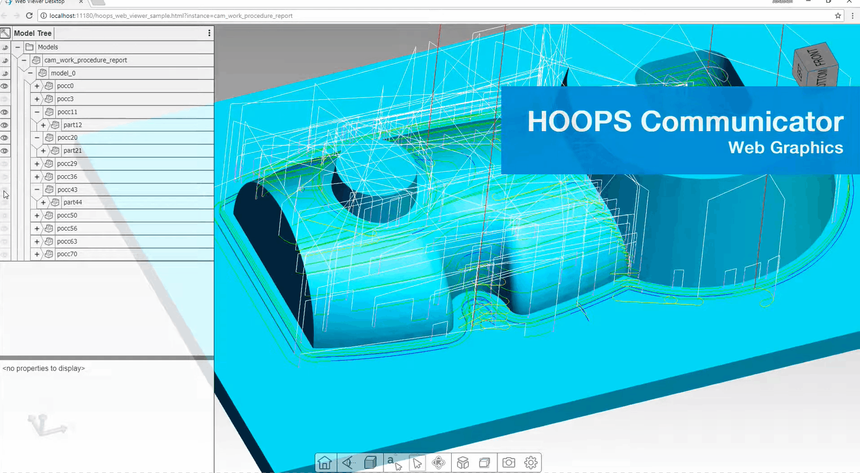Collapse the pocc11 node

coord(37,112)
